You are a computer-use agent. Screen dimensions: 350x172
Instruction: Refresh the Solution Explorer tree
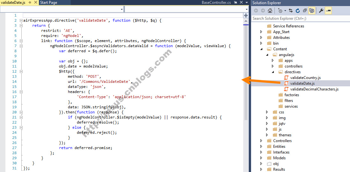[298, 11]
